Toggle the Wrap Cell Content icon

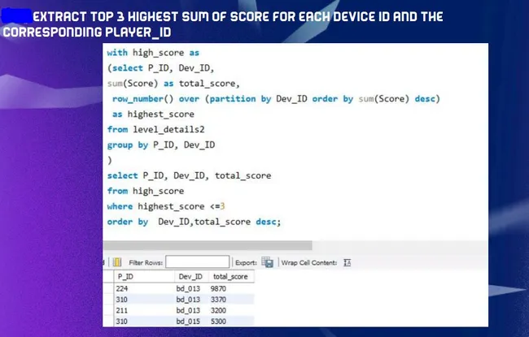click(x=348, y=262)
